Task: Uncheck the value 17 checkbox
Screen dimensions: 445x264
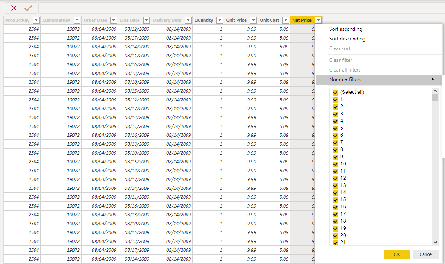Action: 335,214
